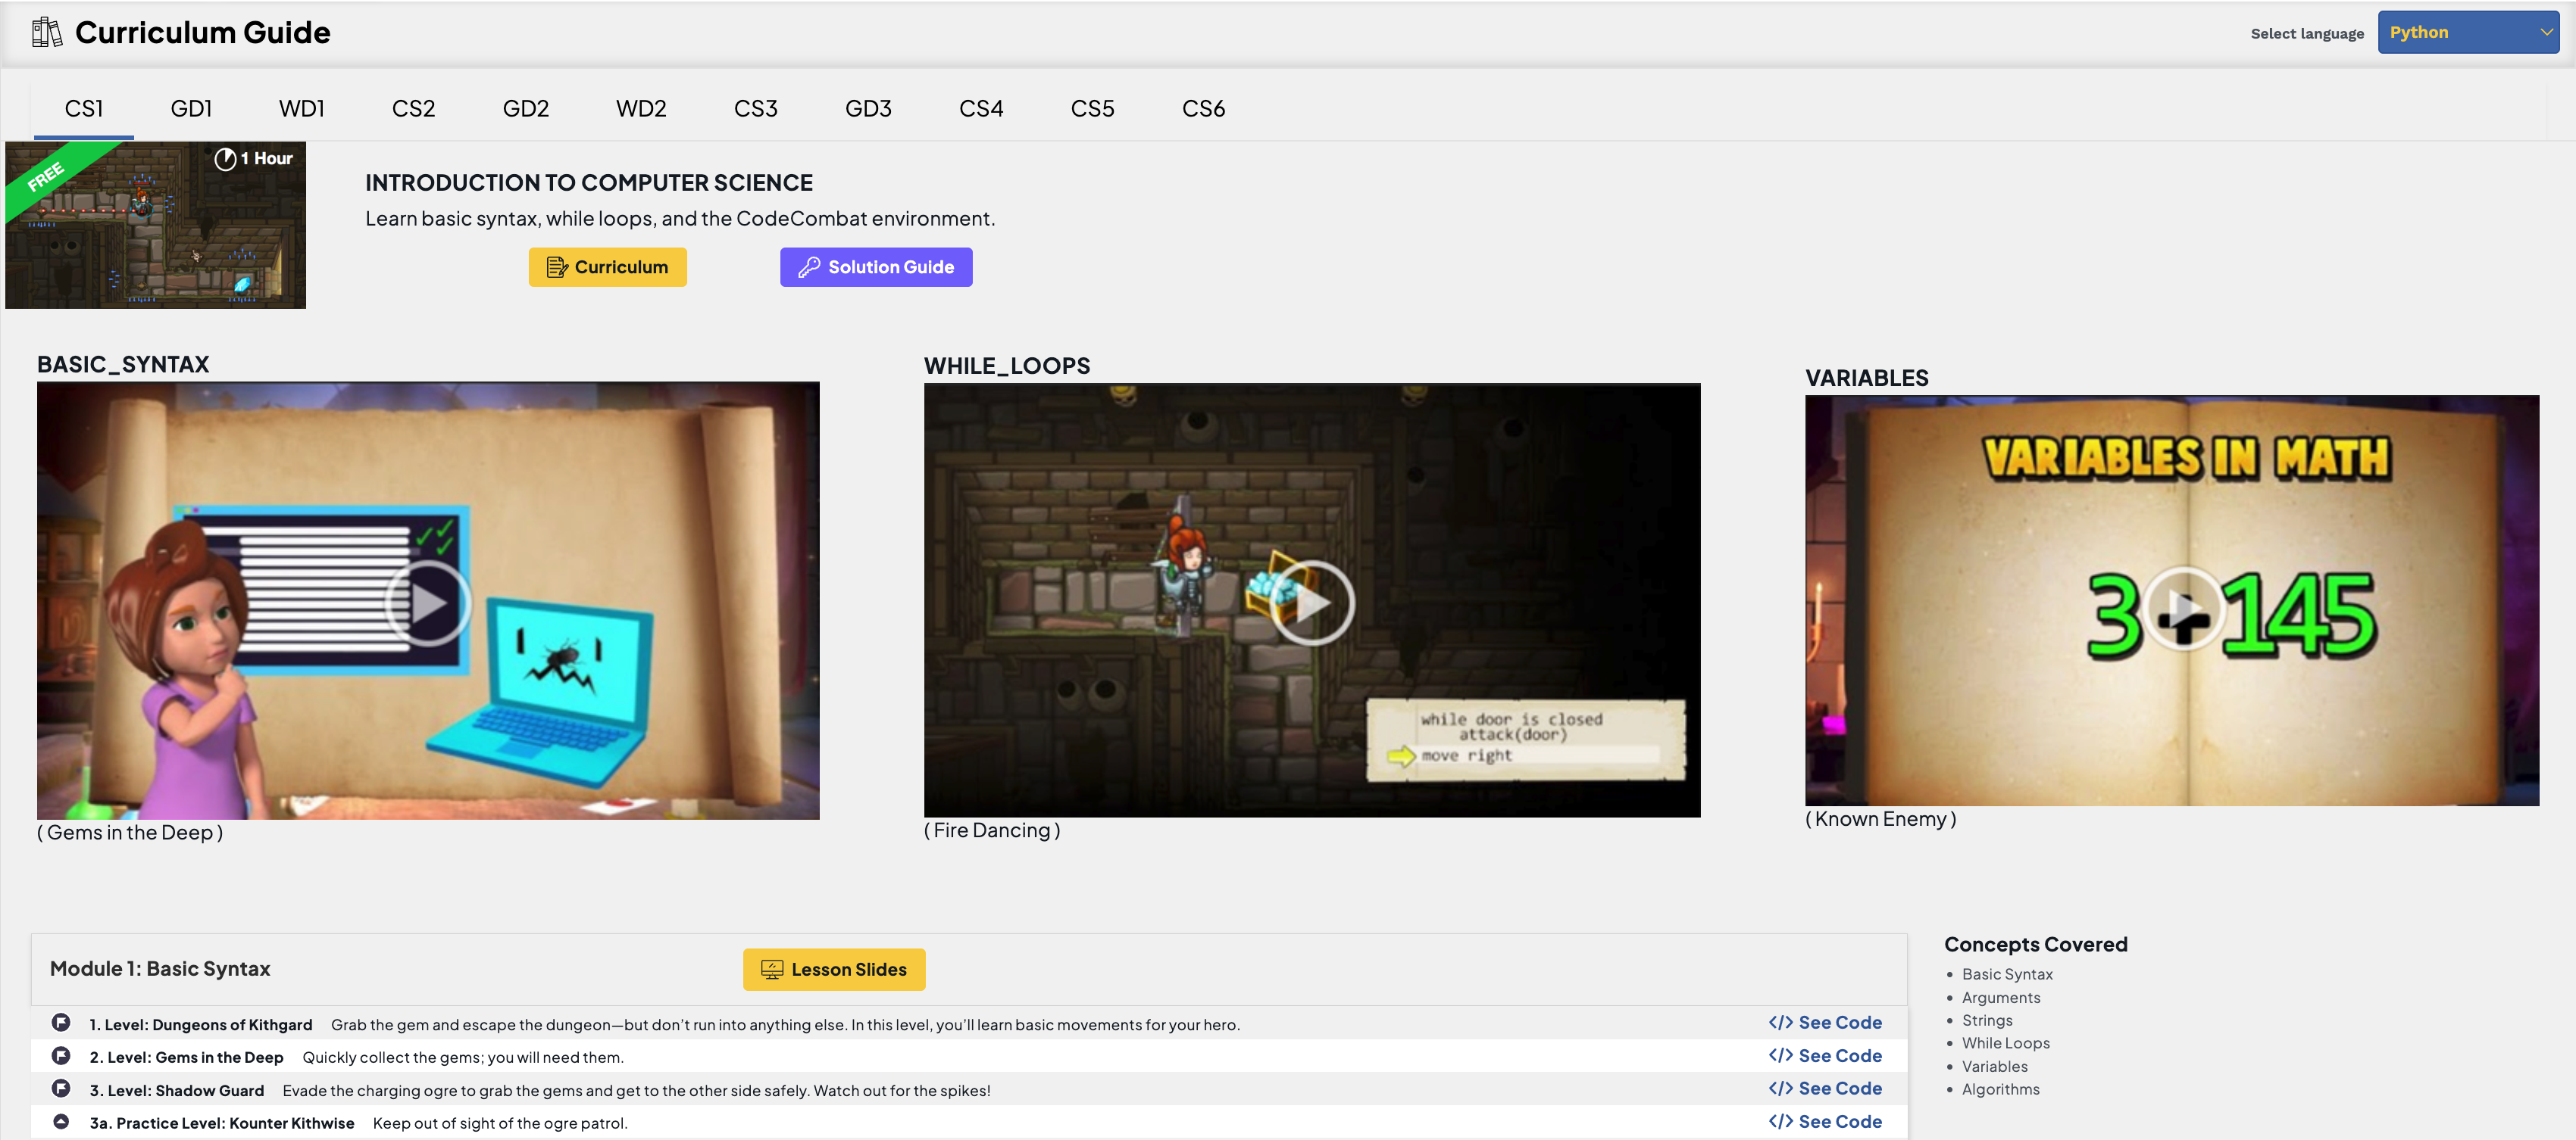2576x1140 pixels.
Task: Click the practice level icon beside Kounter Kithwise
Action: coord(61,1122)
